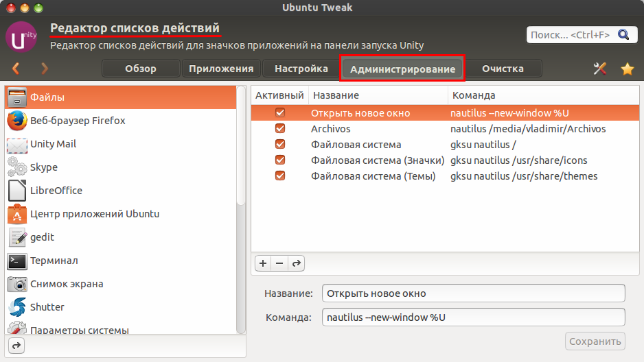Click the favorites star icon
The height and width of the screenshot is (362, 644).
point(627,69)
